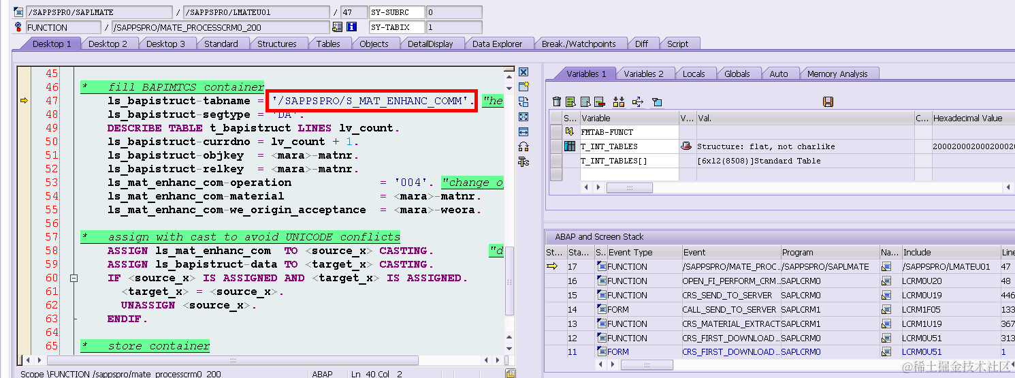
Task: Collapse the IF block at line 60
Action: 74,278
